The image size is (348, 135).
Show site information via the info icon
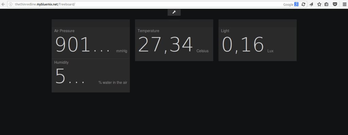coord(11,4)
